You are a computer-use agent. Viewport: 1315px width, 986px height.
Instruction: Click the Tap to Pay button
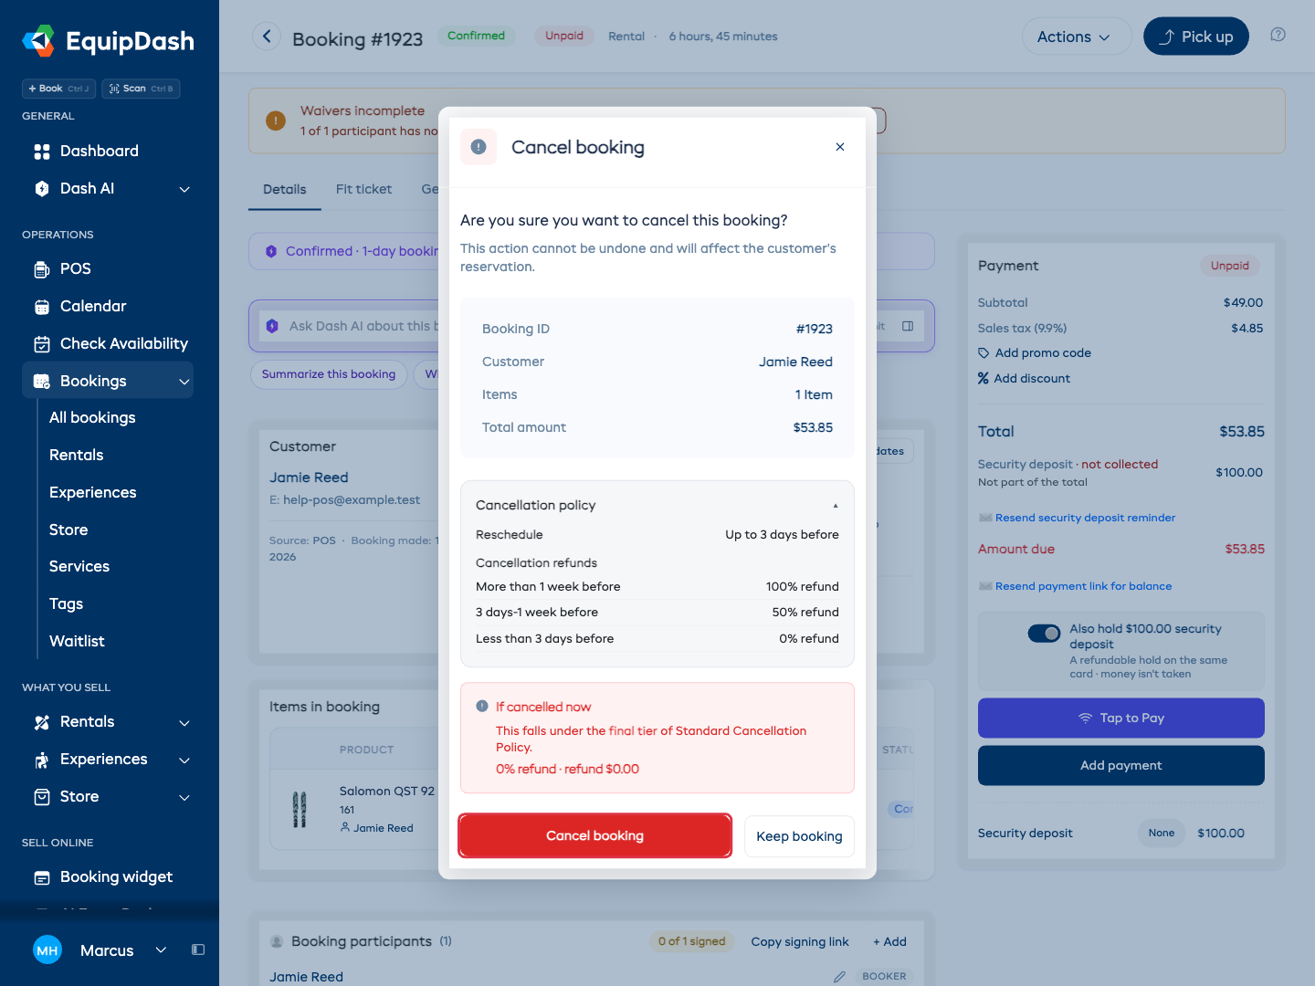click(1121, 718)
